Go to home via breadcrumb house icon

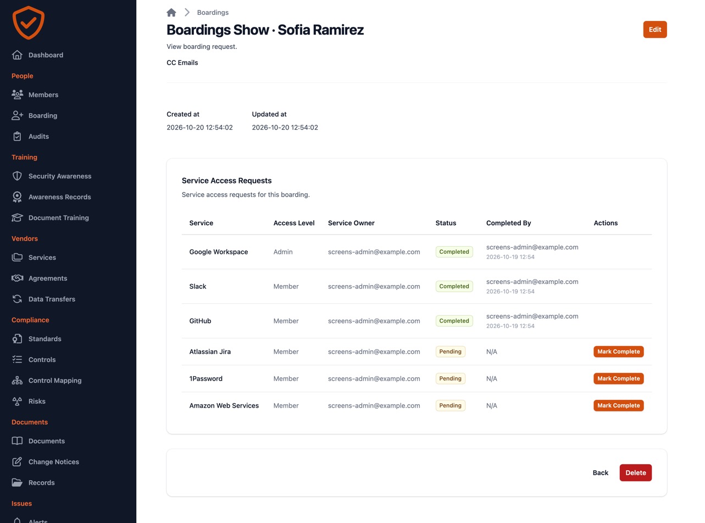point(171,12)
